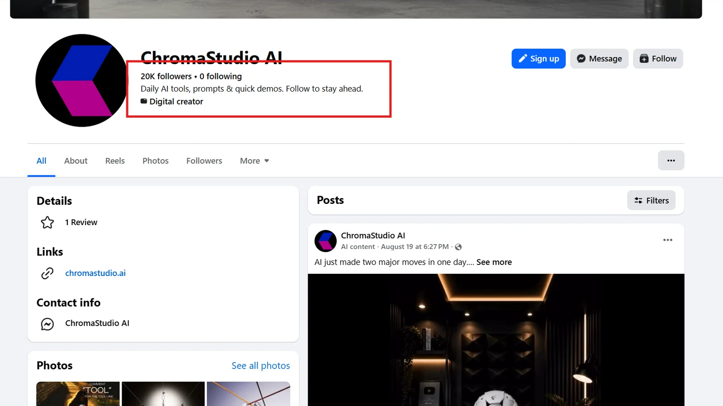Expand the More dropdown
The image size is (723, 406).
pyautogui.click(x=254, y=161)
